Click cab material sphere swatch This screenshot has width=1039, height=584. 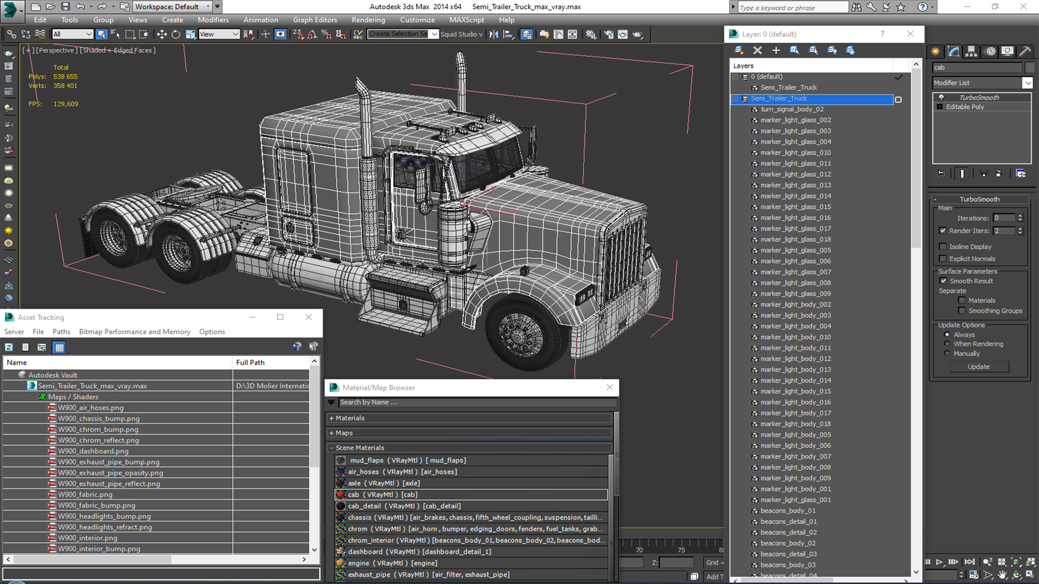click(340, 495)
